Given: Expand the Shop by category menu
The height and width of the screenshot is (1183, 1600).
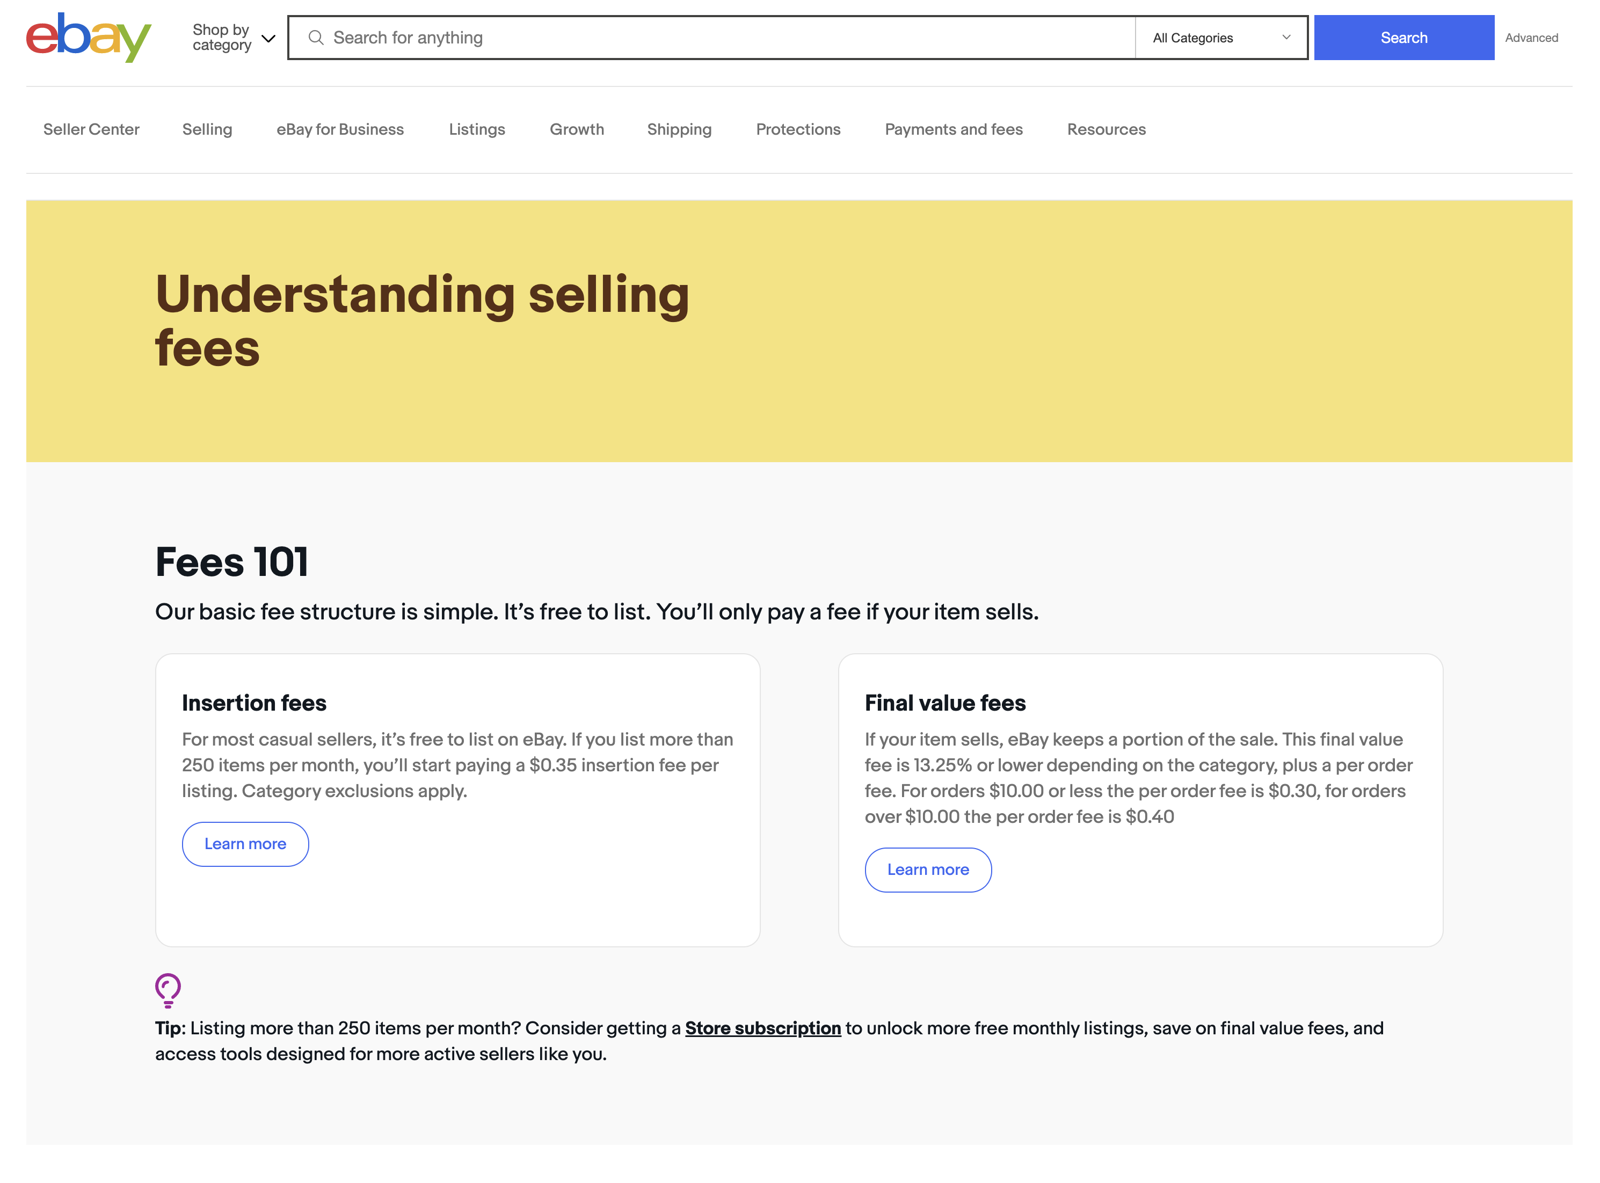Looking at the screenshot, I should 234,37.
